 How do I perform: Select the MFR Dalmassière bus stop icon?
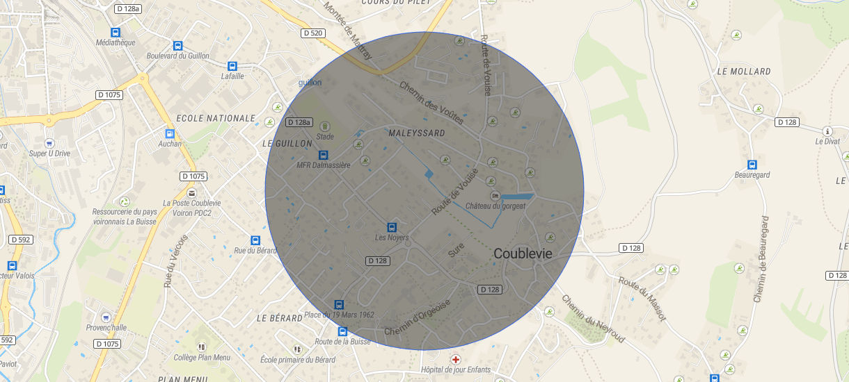(x=323, y=155)
